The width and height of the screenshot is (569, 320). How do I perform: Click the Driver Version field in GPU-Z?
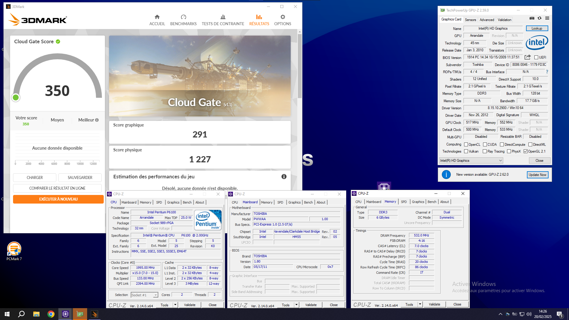pyautogui.click(x=505, y=108)
